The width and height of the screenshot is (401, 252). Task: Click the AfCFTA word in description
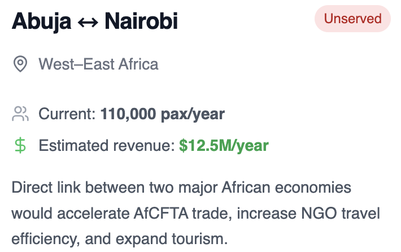161,213
